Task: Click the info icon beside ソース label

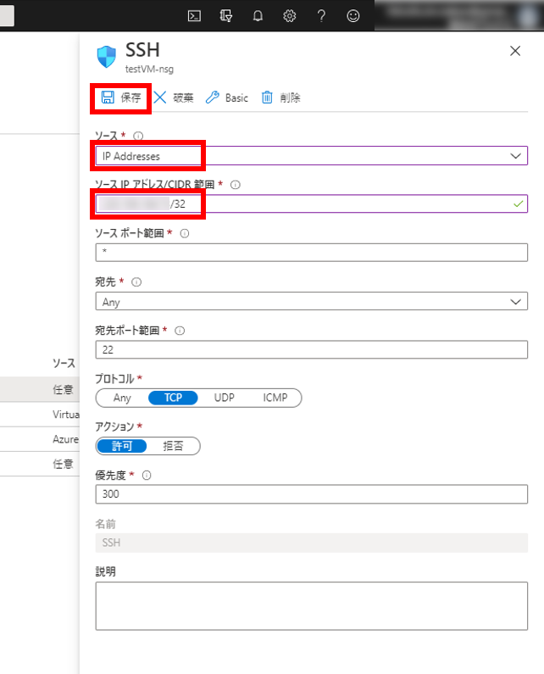Action: click(139, 136)
